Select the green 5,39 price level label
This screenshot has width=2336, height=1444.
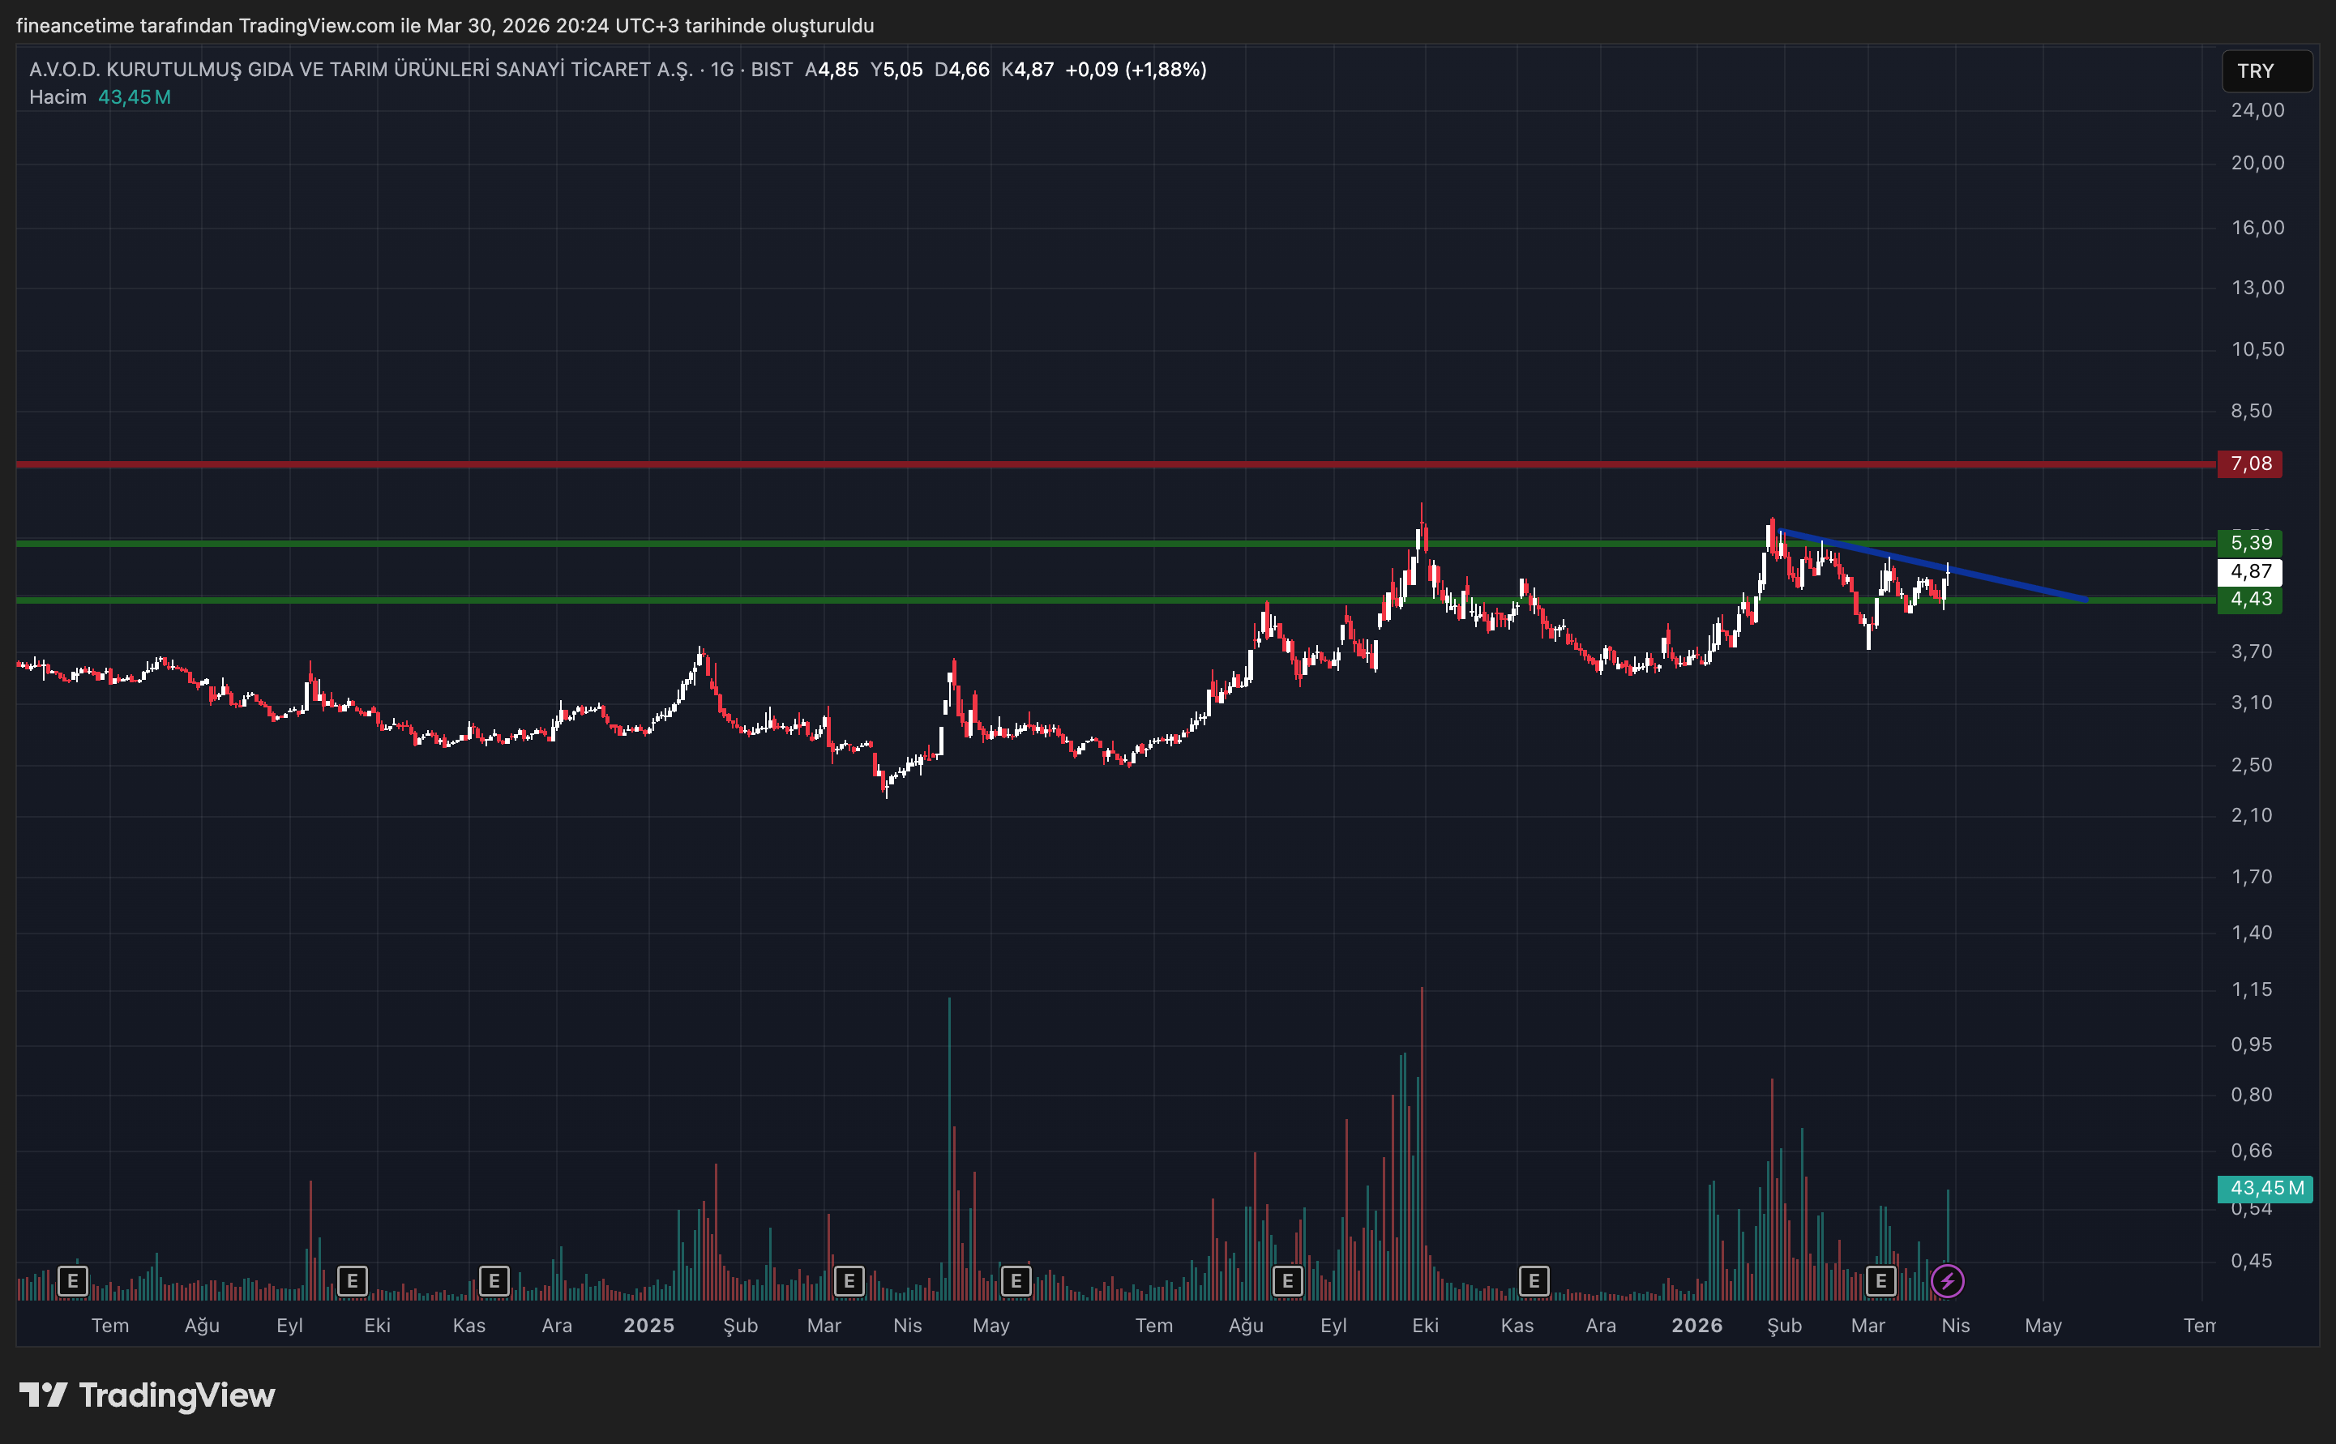pos(2249,544)
